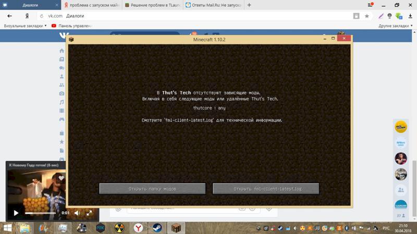Play the video in the mini player

(x=16, y=213)
